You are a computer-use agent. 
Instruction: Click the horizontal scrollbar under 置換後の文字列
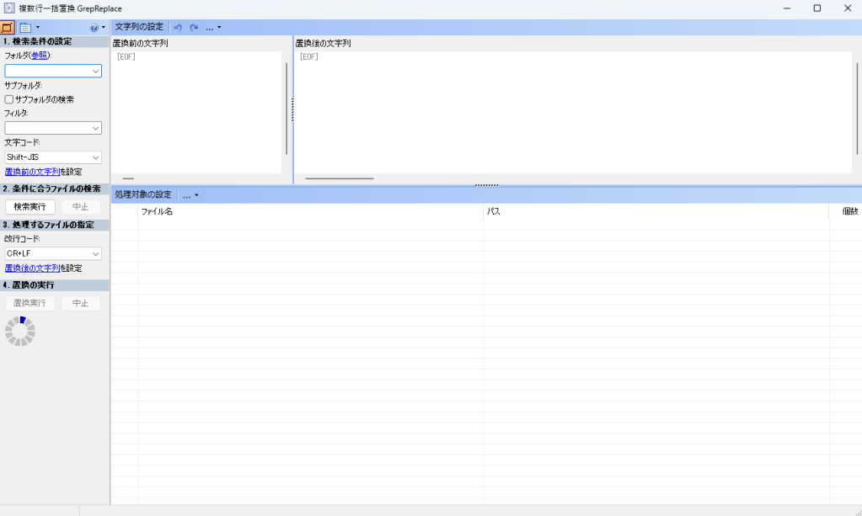point(339,178)
